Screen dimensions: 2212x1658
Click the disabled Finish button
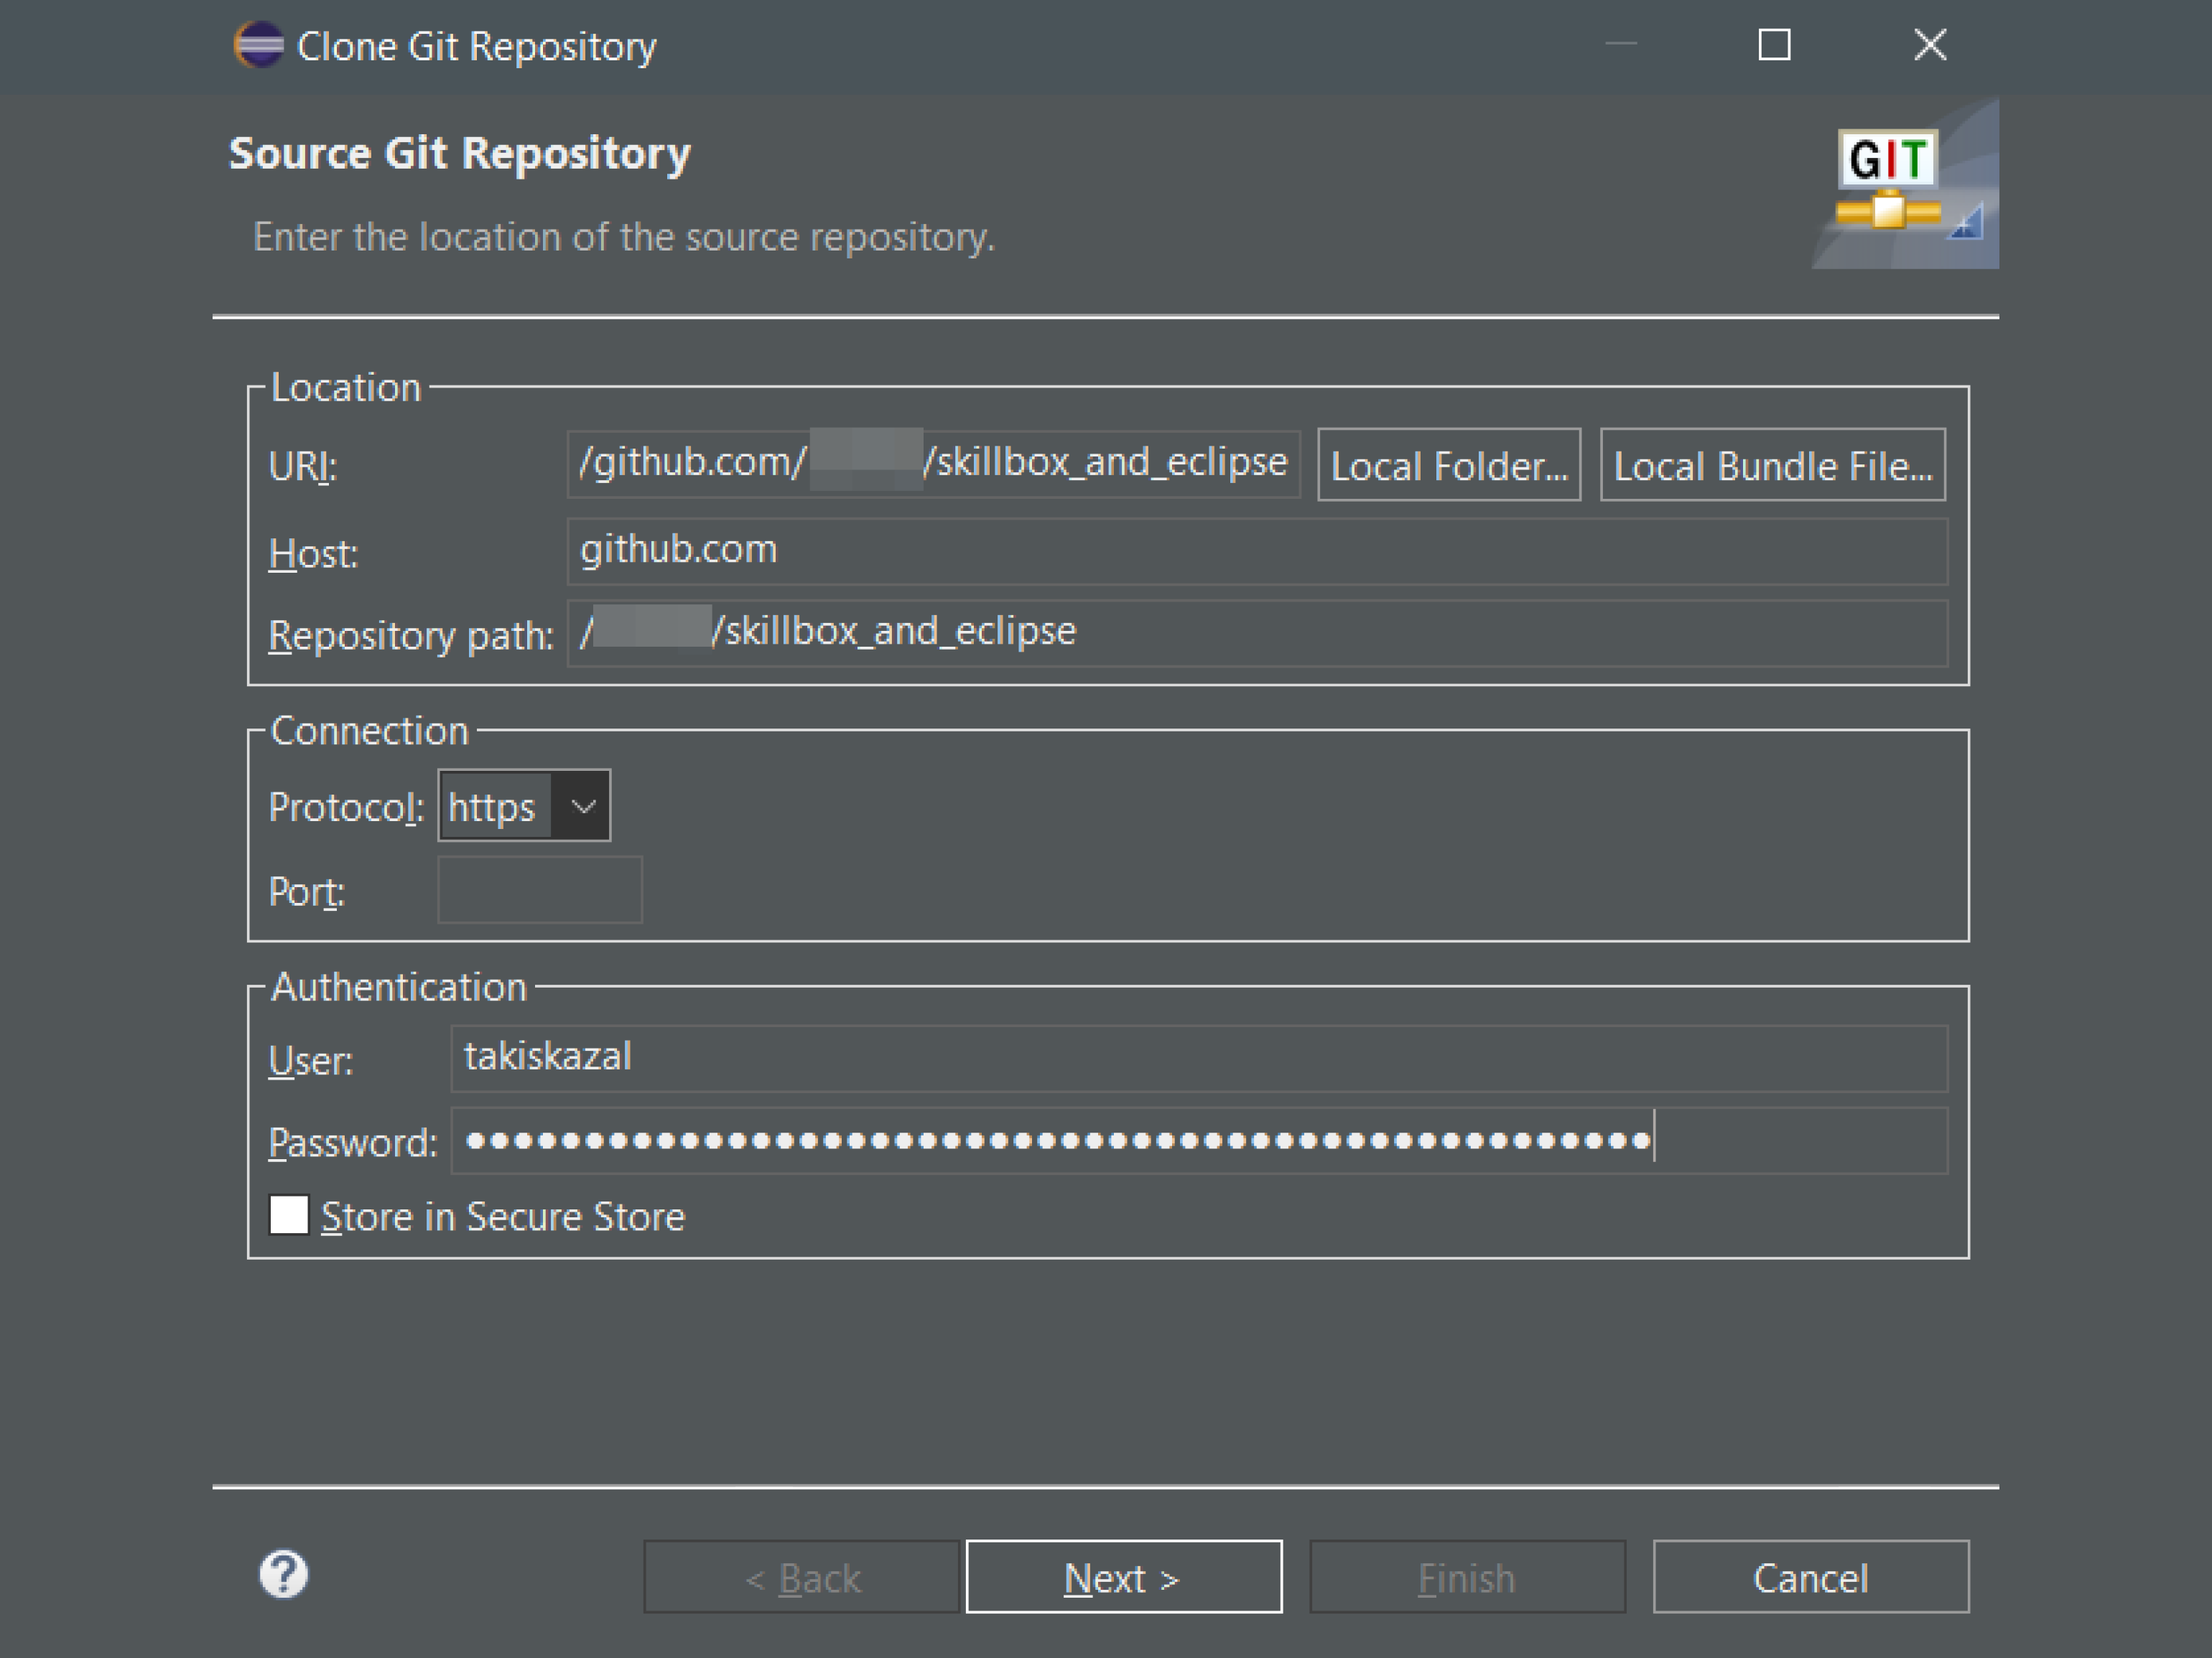[x=1466, y=1577]
